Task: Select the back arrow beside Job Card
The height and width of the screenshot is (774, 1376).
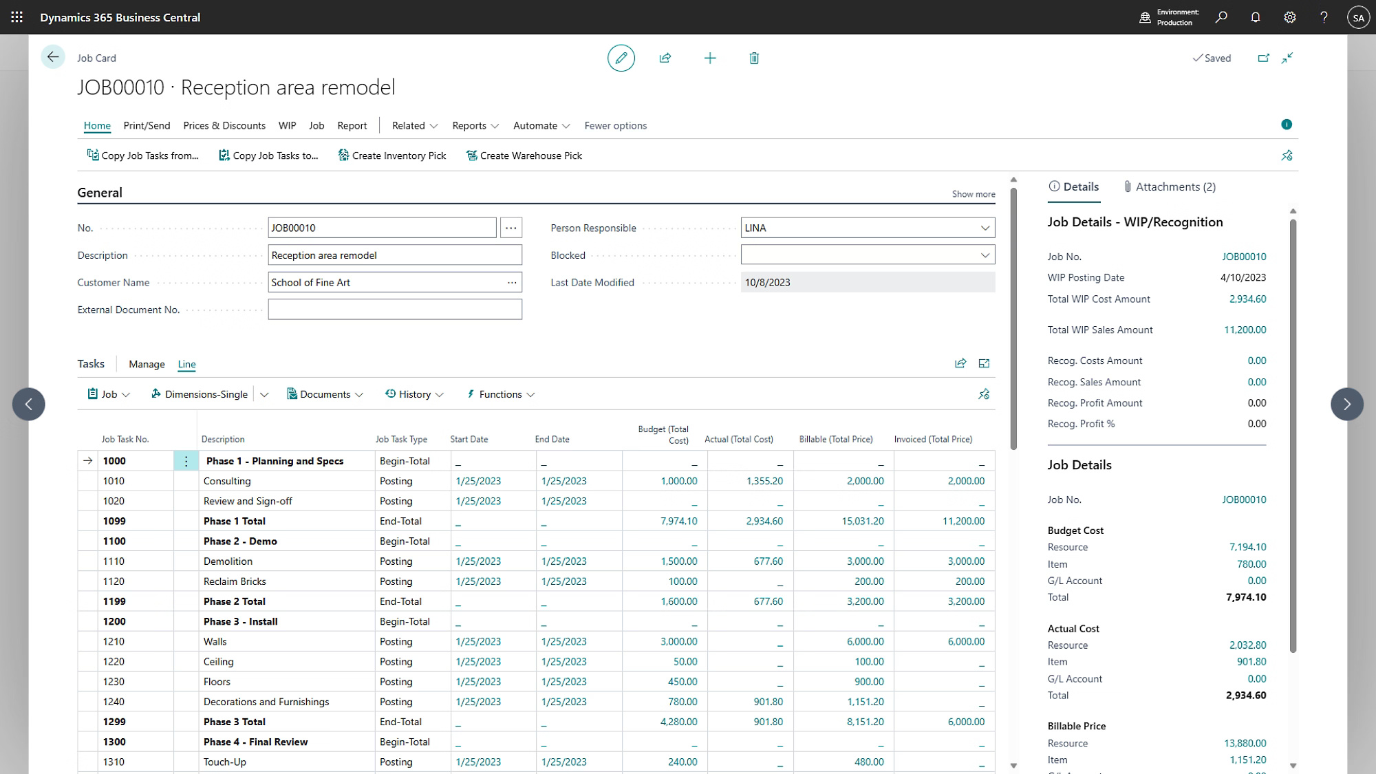Action: point(53,57)
